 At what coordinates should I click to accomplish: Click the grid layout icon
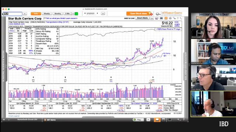[x=161, y=18]
